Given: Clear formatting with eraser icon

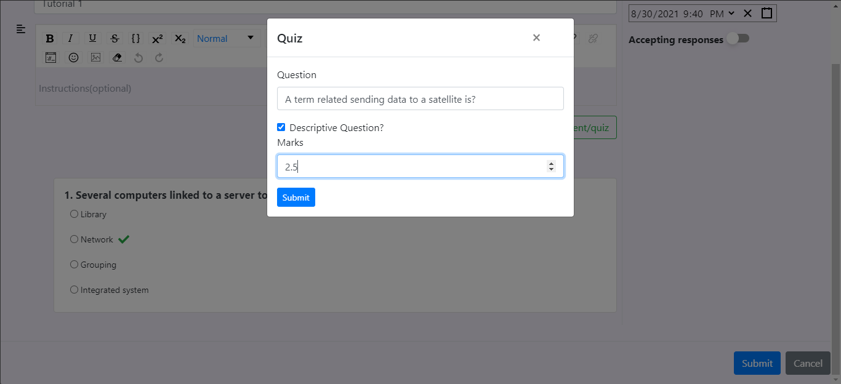Looking at the screenshot, I should point(118,57).
